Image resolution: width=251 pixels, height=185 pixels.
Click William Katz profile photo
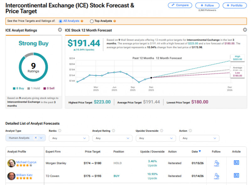pos(11,176)
